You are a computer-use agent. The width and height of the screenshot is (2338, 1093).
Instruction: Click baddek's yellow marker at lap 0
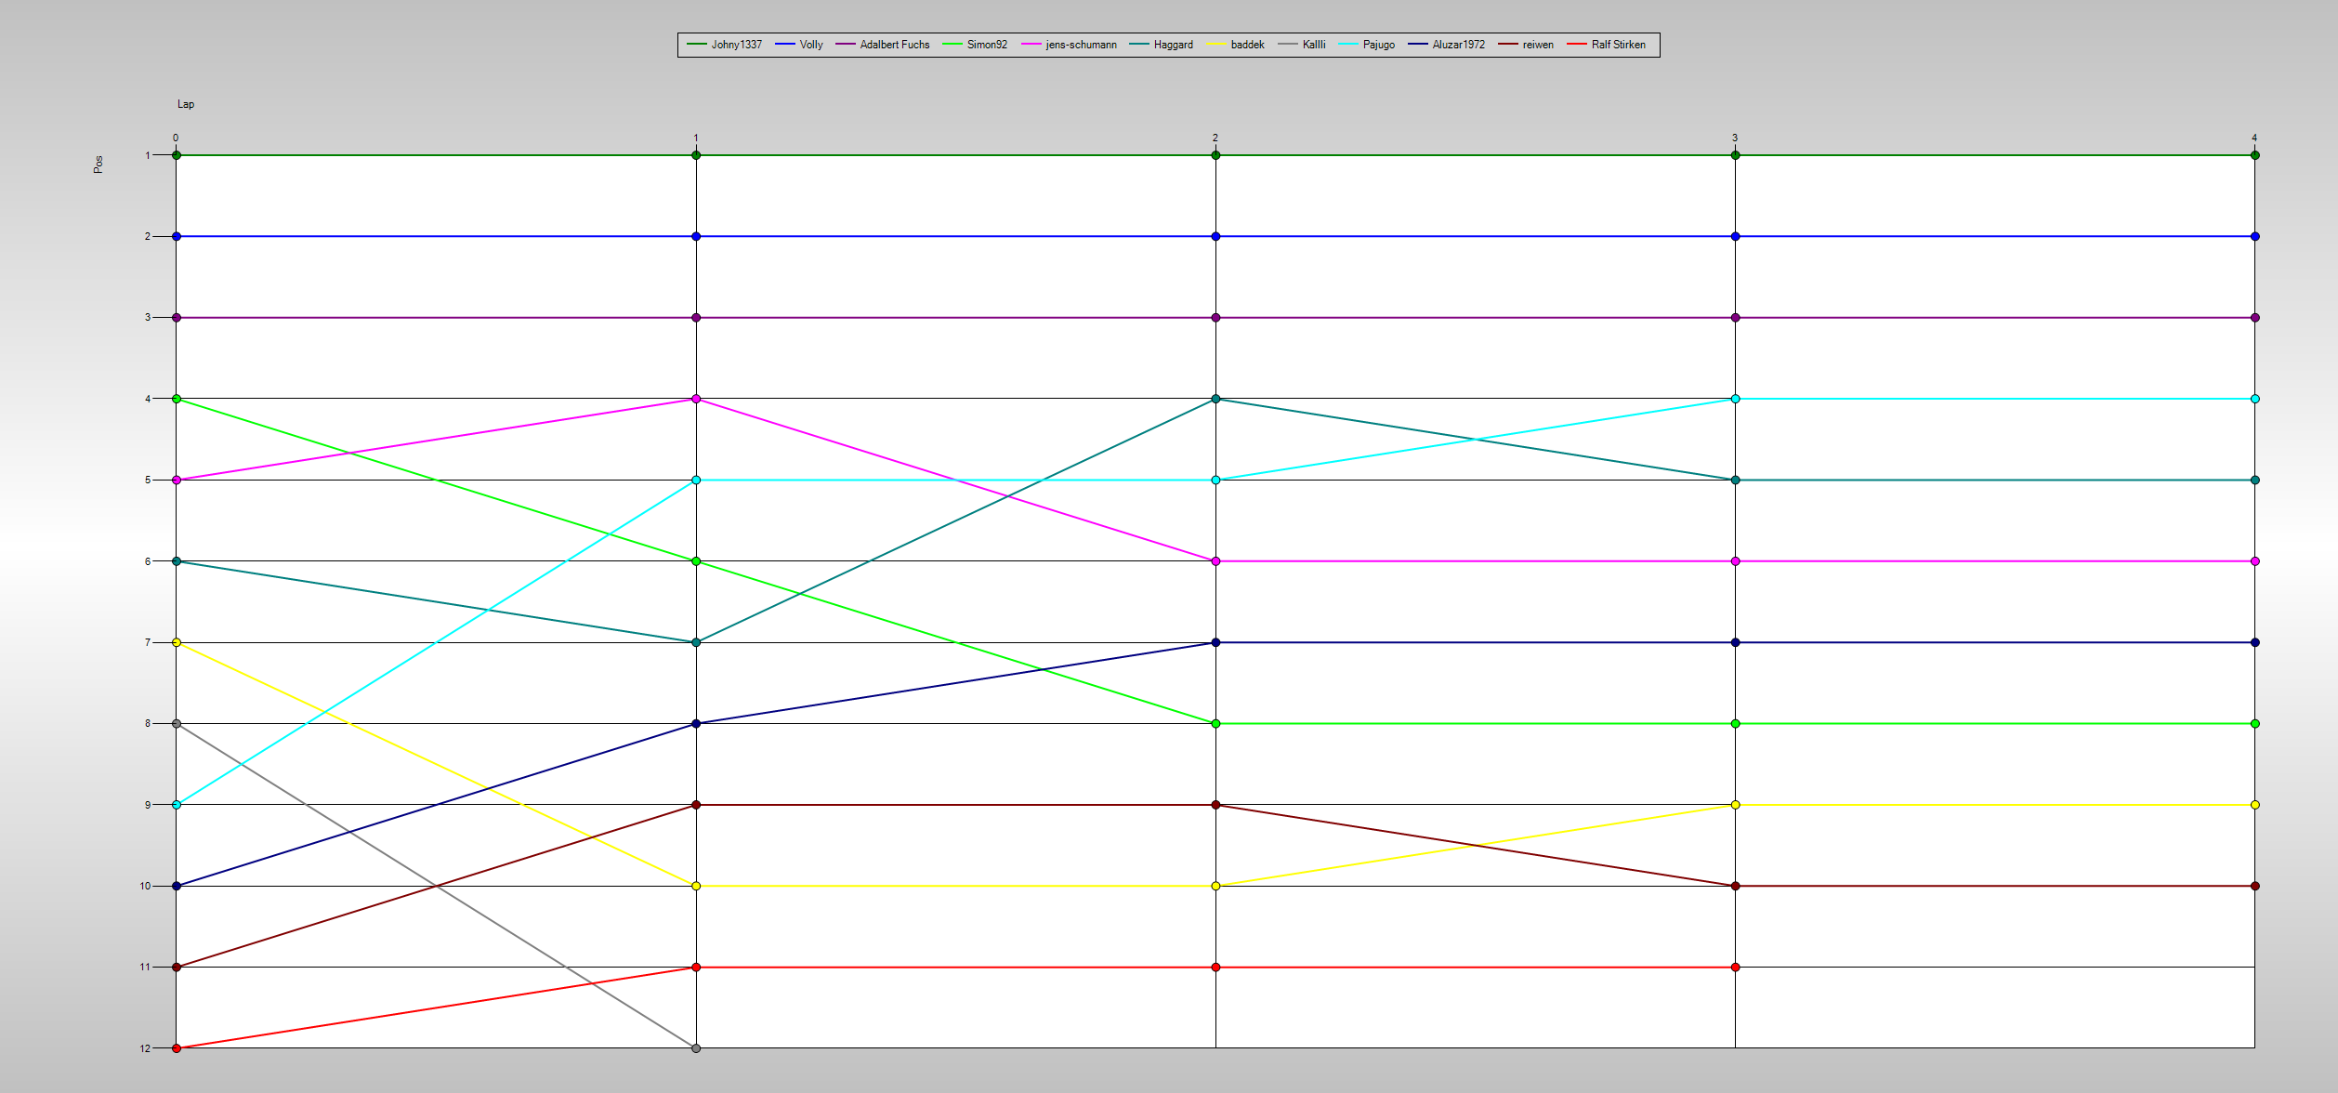(177, 642)
